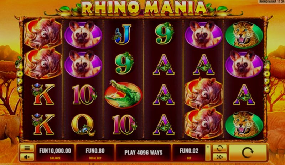Click the green 9 on reel four
This screenshot has width=285, height=165.
[x=164, y=33]
